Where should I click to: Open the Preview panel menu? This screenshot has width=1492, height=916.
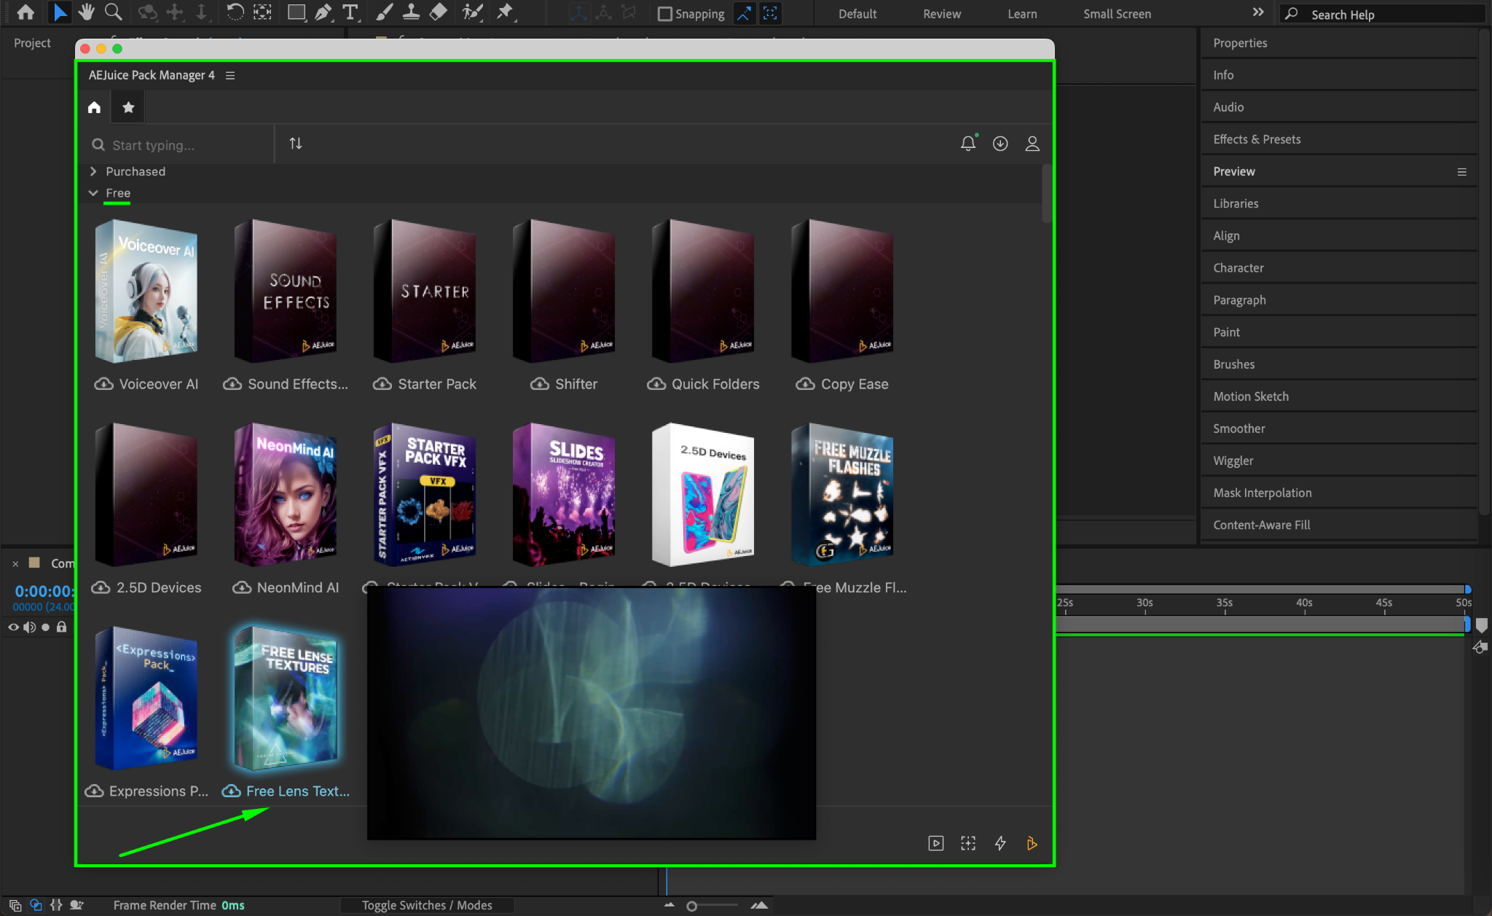point(1461,172)
